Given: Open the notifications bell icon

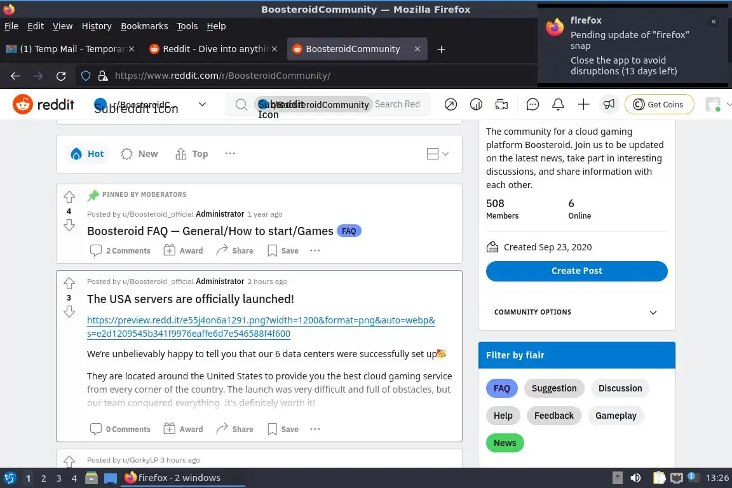Looking at the screenshot, I should (x=558, y=105).
